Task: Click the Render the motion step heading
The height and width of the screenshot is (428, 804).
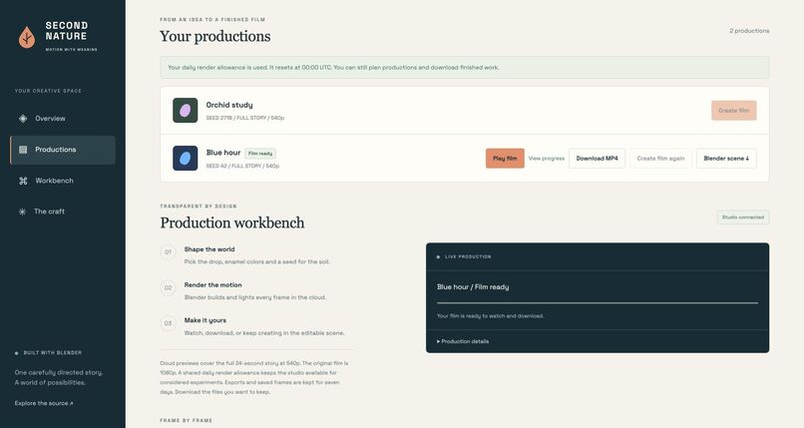Action: click(x=212, y=285)
